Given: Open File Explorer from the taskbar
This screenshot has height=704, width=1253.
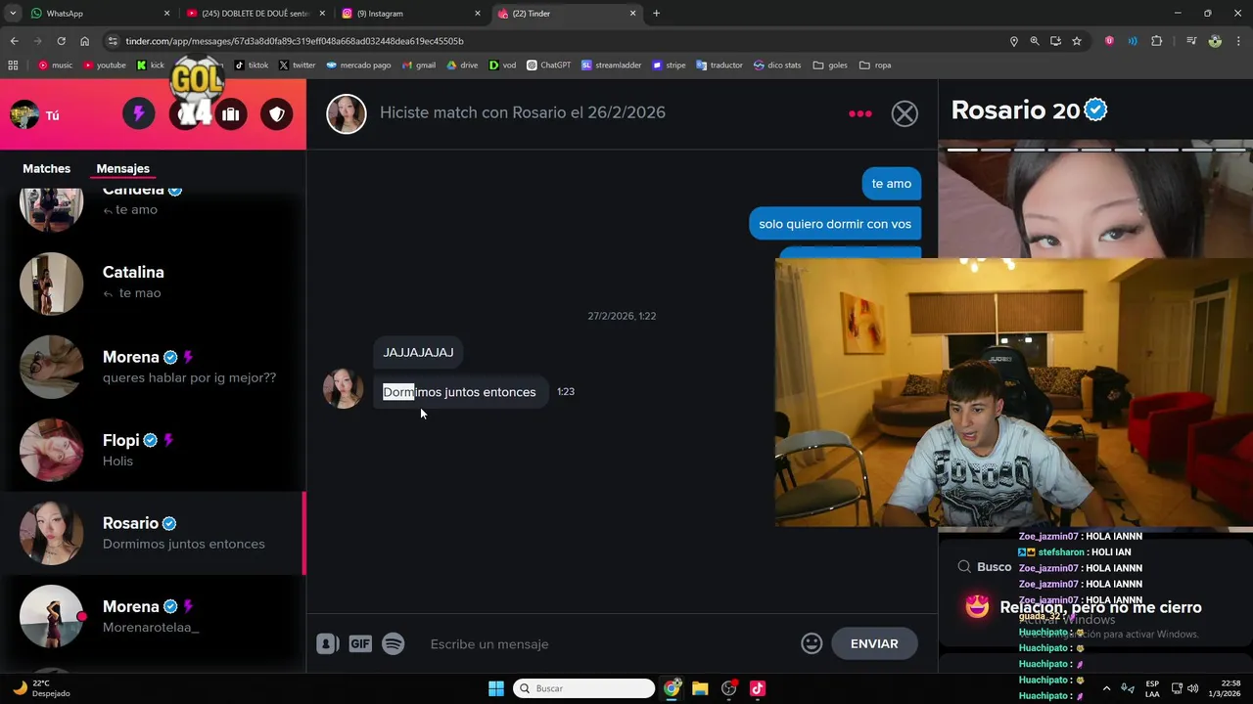Looking at the screenshot, I should (700, 688).
